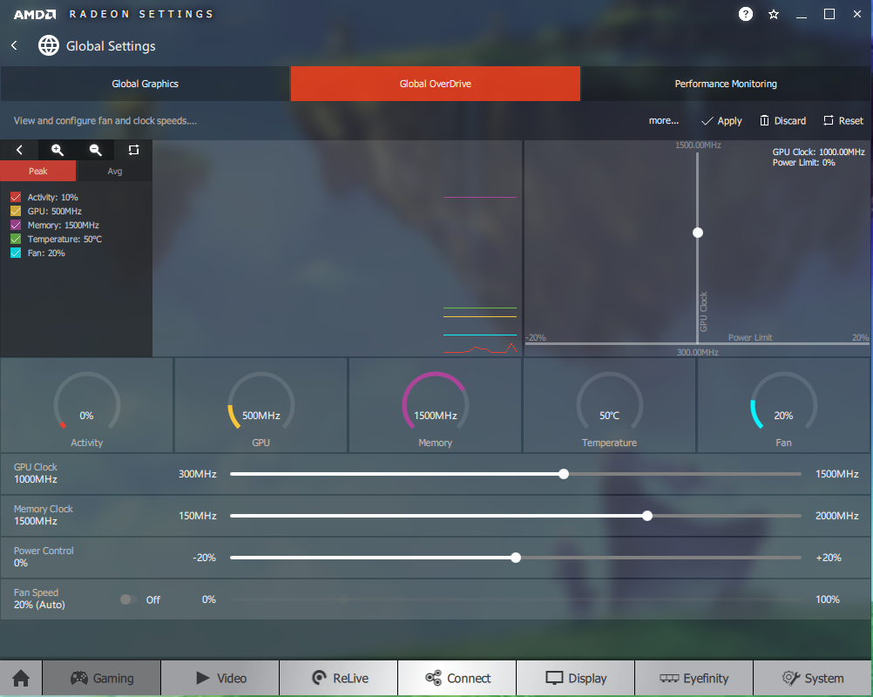This screenshot has height=697, width=873.
Task: Select the Avg graph mode
Action: click(x=115, y=171)
